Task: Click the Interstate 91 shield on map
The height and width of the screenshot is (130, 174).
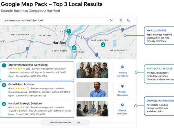Action: pos(96,55)
